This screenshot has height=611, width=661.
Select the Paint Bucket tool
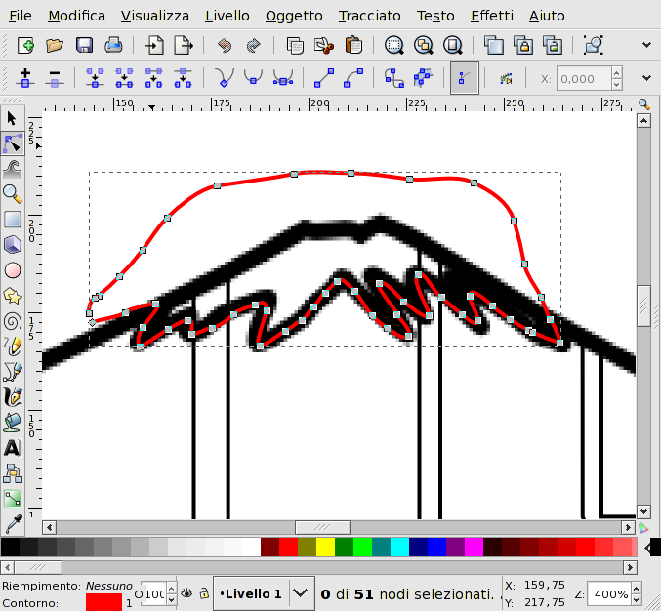13,423
